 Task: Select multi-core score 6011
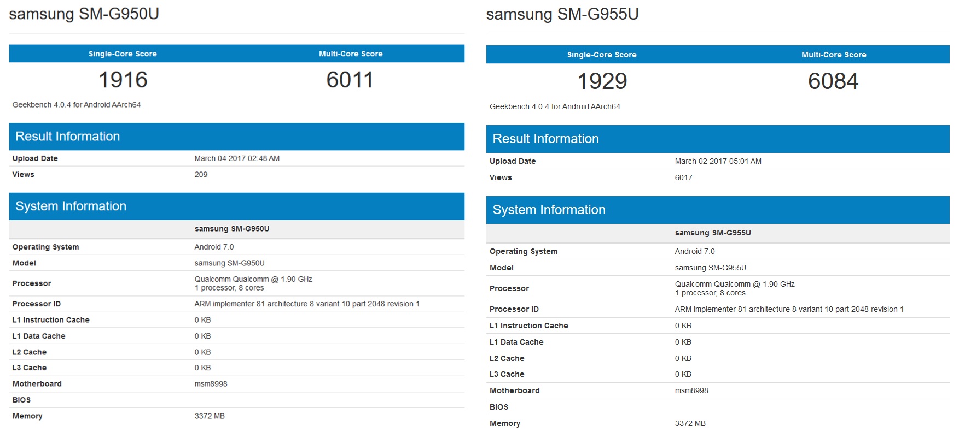[x=350, y=80]
